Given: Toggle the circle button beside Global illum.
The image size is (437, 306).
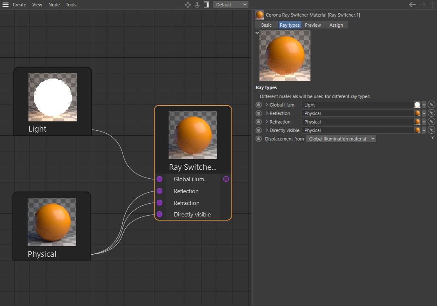Looking at the screenshot, I should pyautogui.click(x=259, y=105).
